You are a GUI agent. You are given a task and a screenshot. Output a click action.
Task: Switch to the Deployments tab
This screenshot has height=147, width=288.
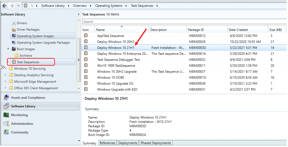pos(128,143)
